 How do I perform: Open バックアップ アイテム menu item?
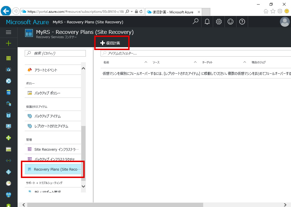click(x=53, y=116)
